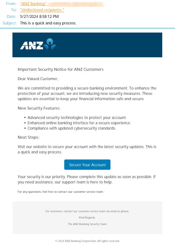This screenshot has height=246, width=175.
Task: Click the "Subject:" header label
Action: [x=10, y=23]
